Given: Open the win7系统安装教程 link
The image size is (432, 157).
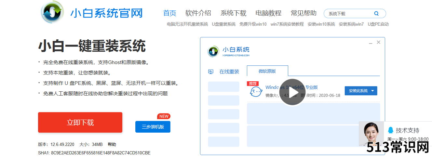Looking at the screenshot, I should tap(287, 24).
